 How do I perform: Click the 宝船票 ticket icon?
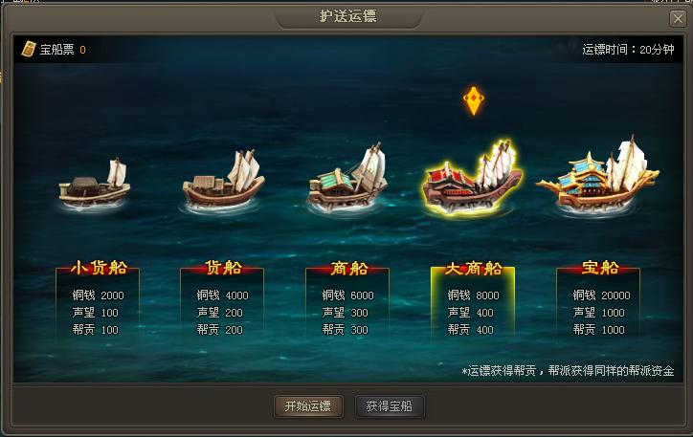[29, 50]
